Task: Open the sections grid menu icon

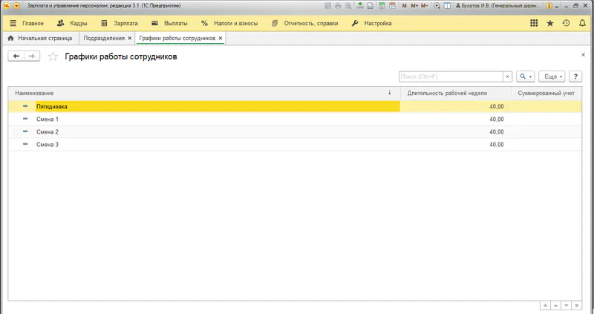Action: point(534,23)
